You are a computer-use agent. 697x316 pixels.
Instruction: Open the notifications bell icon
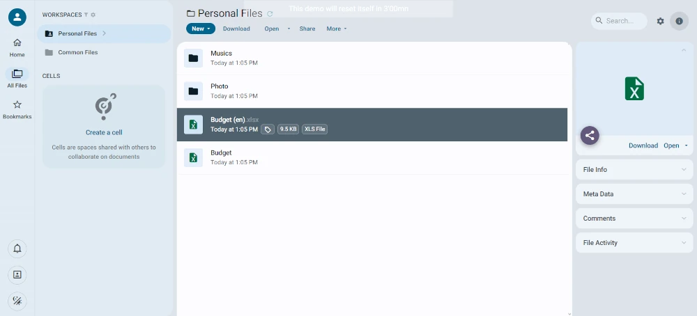click(x=17, y=248)
